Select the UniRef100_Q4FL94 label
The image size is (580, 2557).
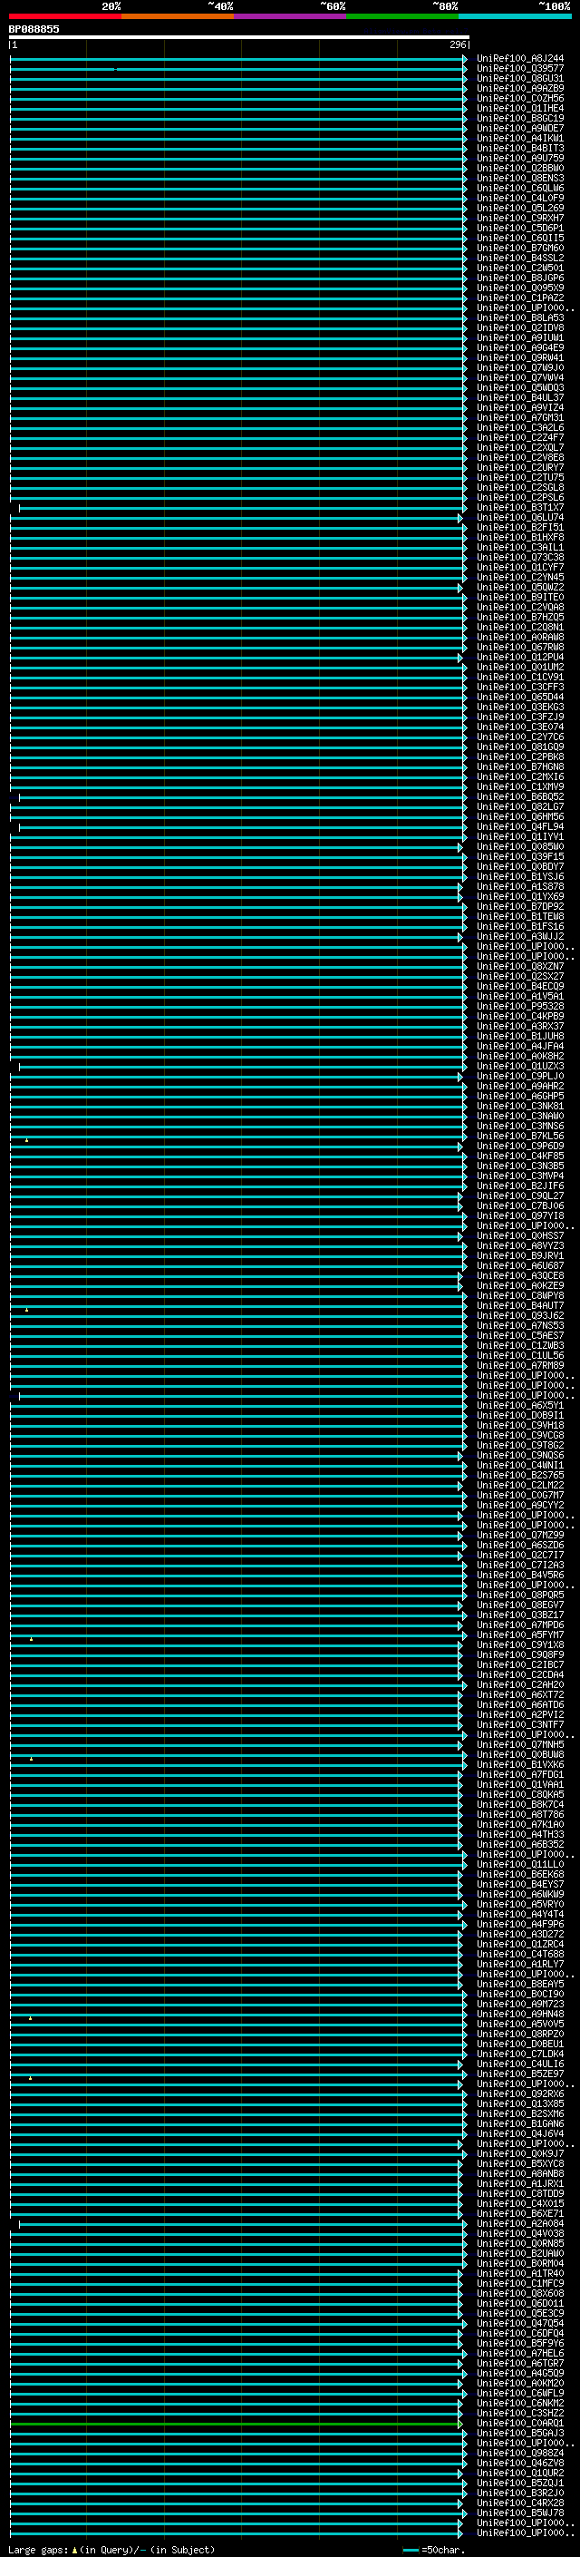(x=519, y=827)
